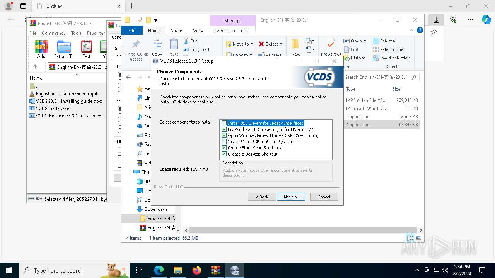Open Move to dropdown
This screenshot has width=495, height=278.
click(x=239, y=44)
